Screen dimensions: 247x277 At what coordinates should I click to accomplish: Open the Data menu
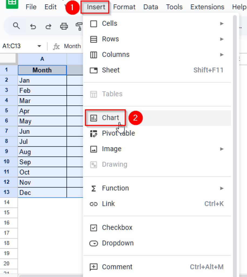click(151, 7)
